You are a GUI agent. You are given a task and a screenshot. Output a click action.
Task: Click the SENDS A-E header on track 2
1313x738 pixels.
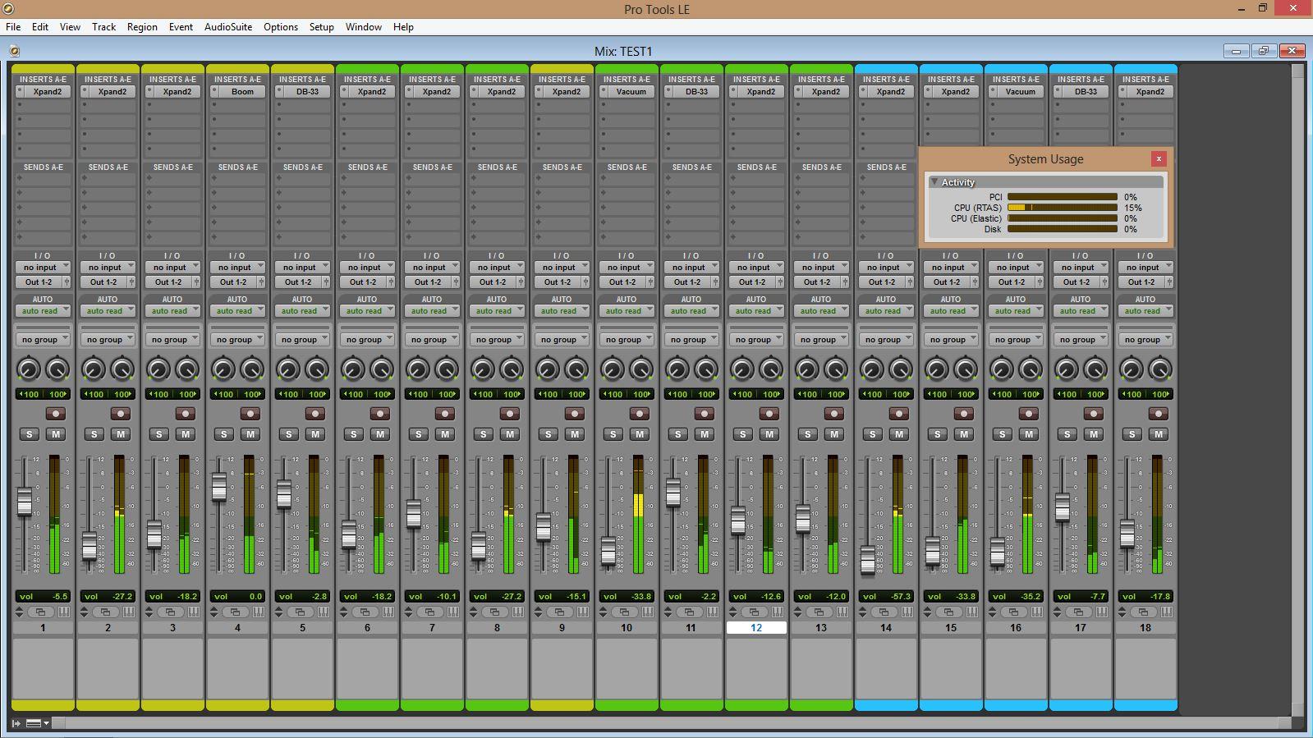coord(108,167)
